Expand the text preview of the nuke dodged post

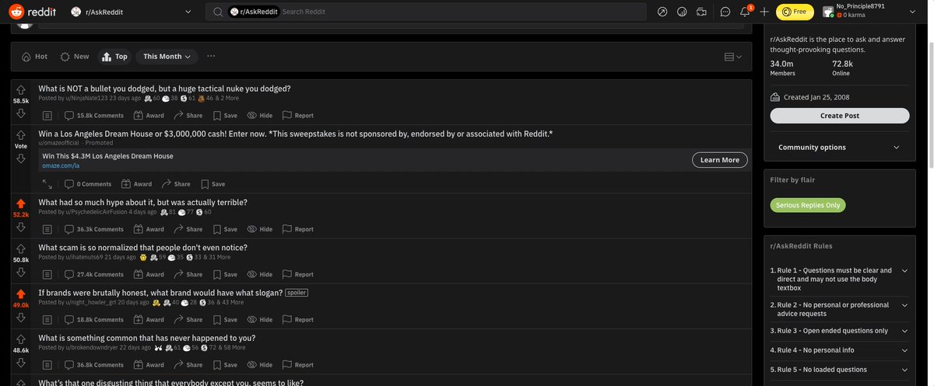47,116
